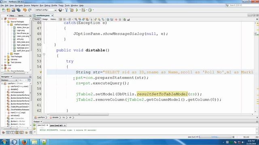Click the New Project toolbar icon

pyautogui.click(x=8, y=10)
